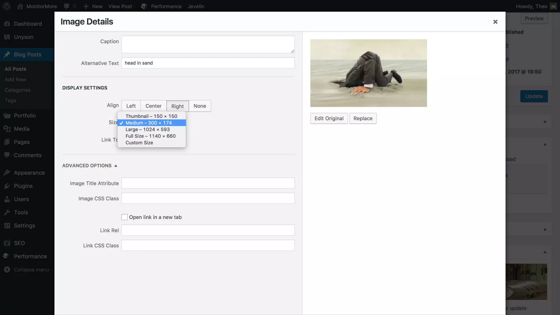Click the WordPress logo icon in admin bar
Viewport: 560px width, 315px height.
pyautogui.click(x=7, y=6)
